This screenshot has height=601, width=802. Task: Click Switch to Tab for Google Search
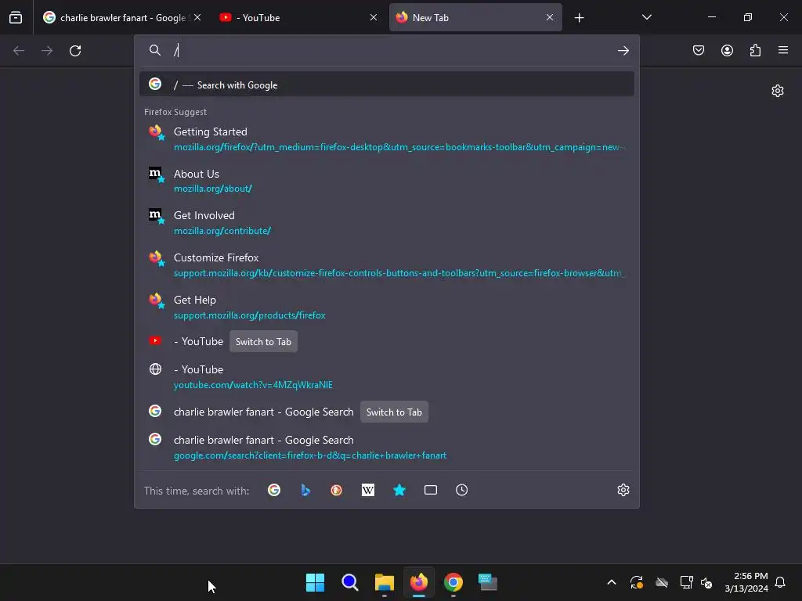[394, 412]
